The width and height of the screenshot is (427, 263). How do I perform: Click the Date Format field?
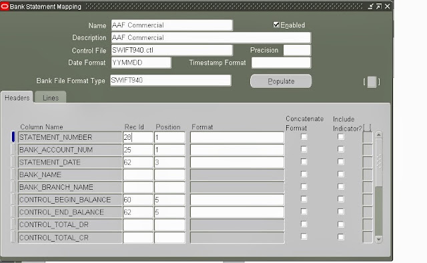point(141,63)
